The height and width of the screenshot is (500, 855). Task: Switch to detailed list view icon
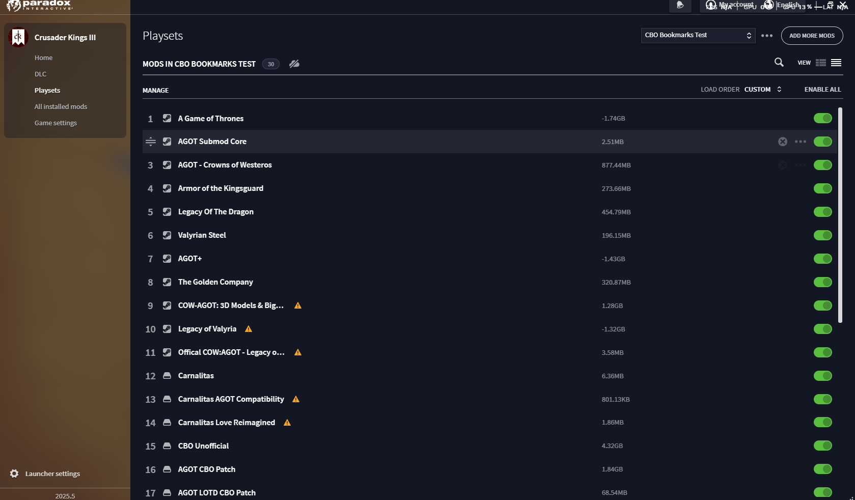821,63
